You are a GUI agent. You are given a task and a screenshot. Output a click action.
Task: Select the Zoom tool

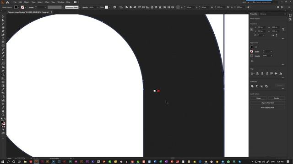(x=3, y=115)
